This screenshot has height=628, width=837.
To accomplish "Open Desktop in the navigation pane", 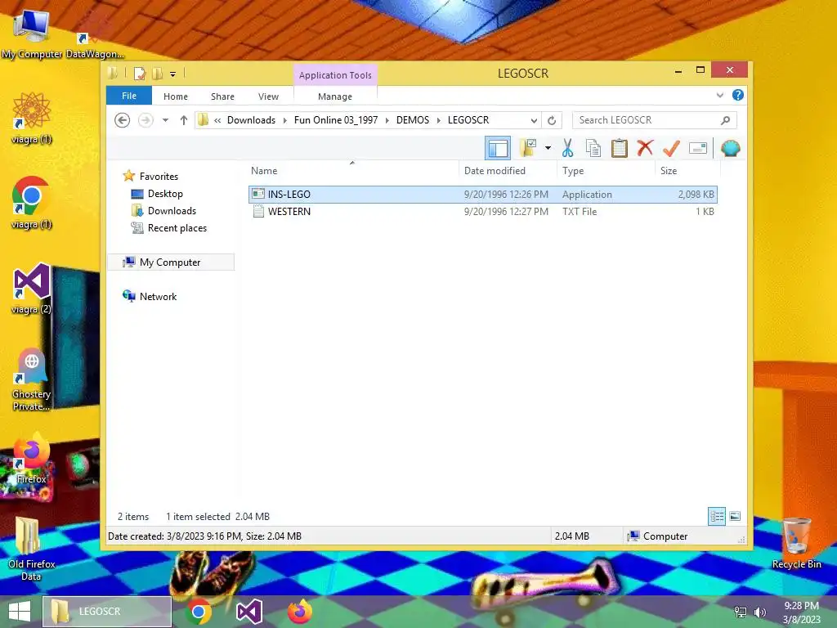I will coord(165,193).
